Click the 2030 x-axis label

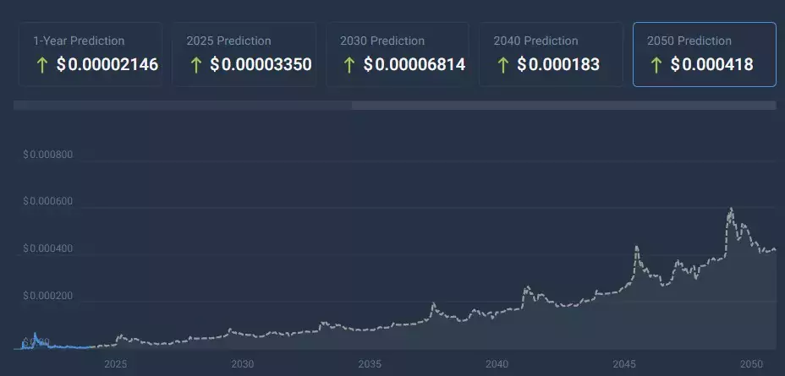pos(242,364)
